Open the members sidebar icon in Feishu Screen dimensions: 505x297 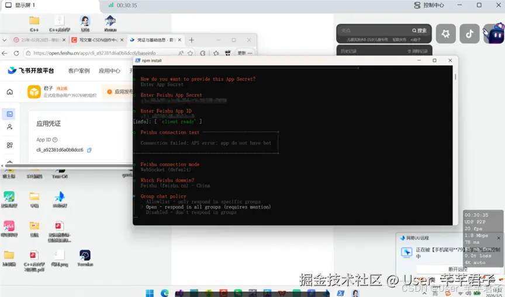coord(10,127)
